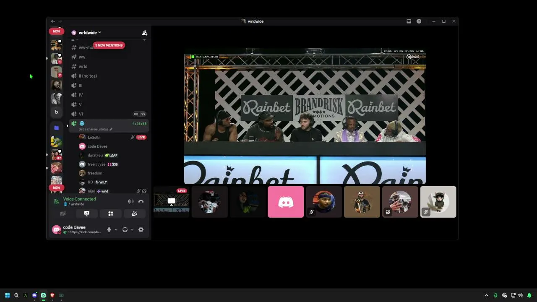Click the bottom NEW unread servers pill
This screenshot has width=537, height=302.
[x=56, y=187]
